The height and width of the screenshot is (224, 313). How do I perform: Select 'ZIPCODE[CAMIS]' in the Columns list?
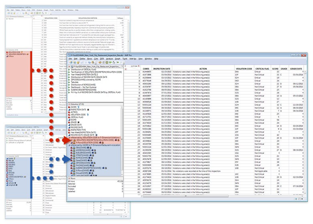83,163
